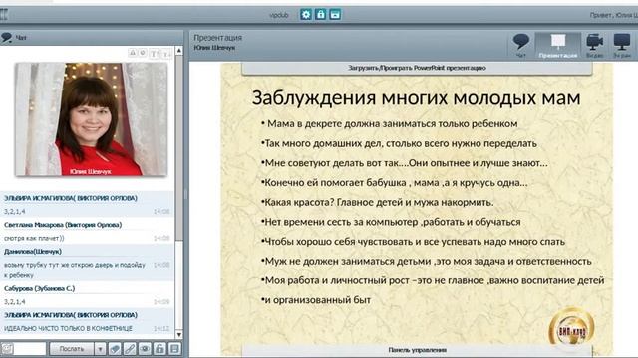Image resolution: width=638 pixels, height=358 pixels.
Task: Click the refresh circle icon above the chat
Action: pos(143,53)
